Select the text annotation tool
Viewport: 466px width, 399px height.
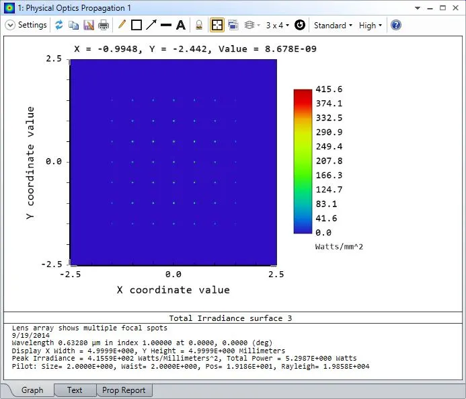[181, 25]
